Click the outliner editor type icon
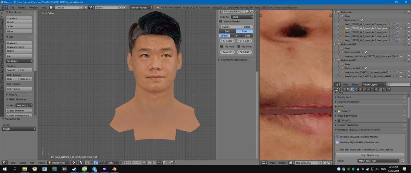This screenshot has width=411, height=173. [x=337, y=84]
